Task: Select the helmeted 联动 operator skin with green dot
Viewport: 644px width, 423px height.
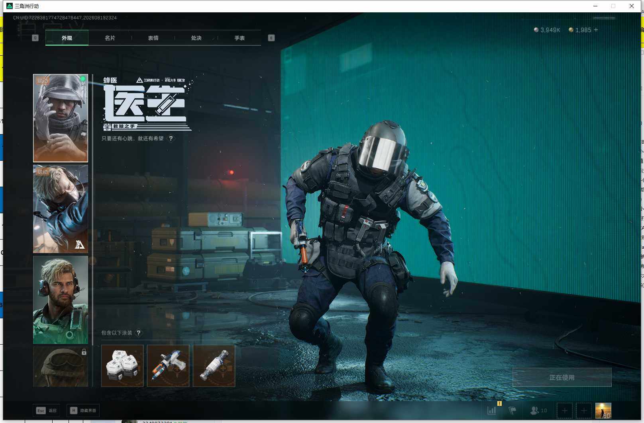Action: pos(61,118)
